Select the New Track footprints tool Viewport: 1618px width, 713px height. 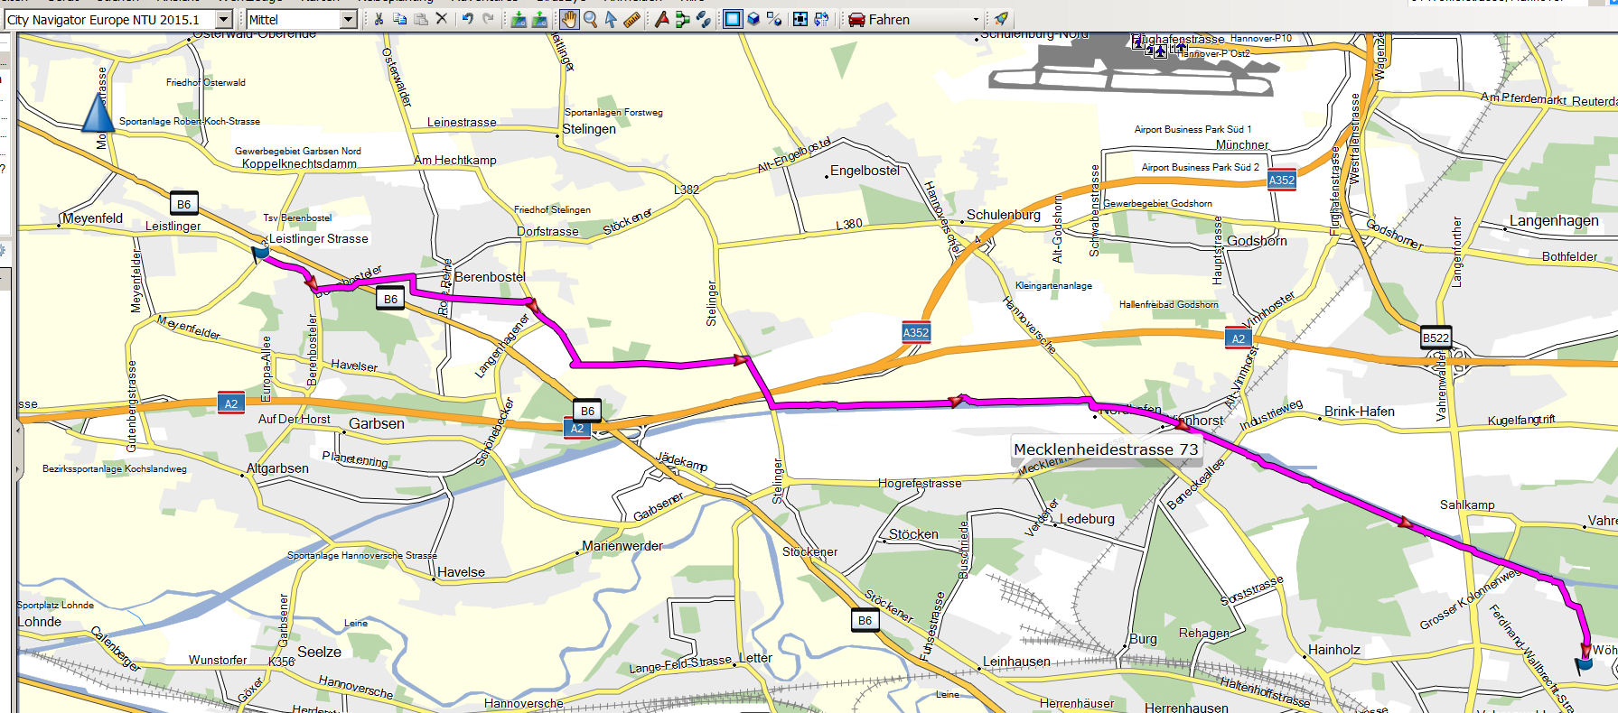click(x=703, y=19)
